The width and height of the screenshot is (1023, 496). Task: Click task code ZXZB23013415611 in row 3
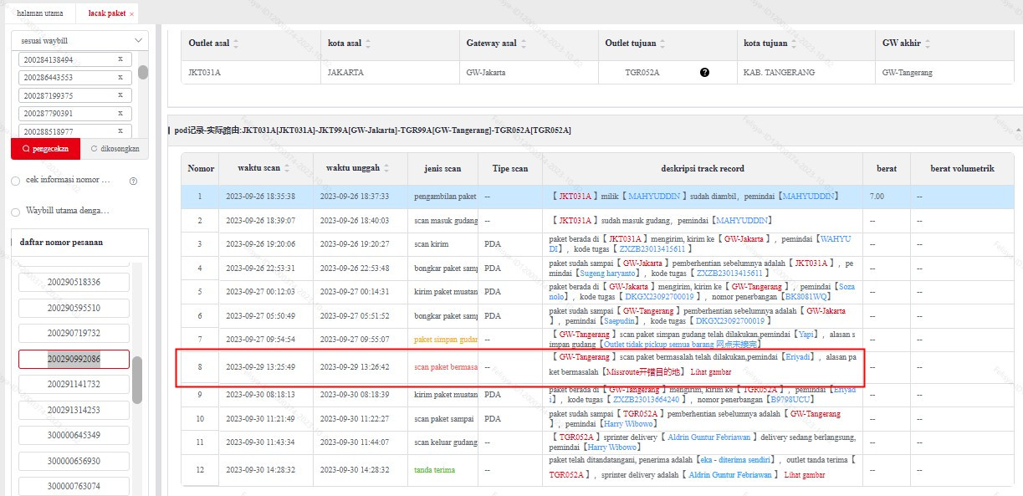point(653,249)
